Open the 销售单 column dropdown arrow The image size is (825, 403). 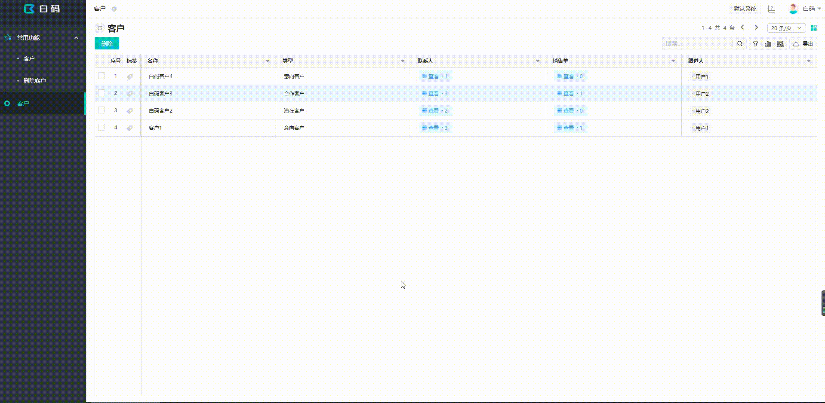(673, 61)
